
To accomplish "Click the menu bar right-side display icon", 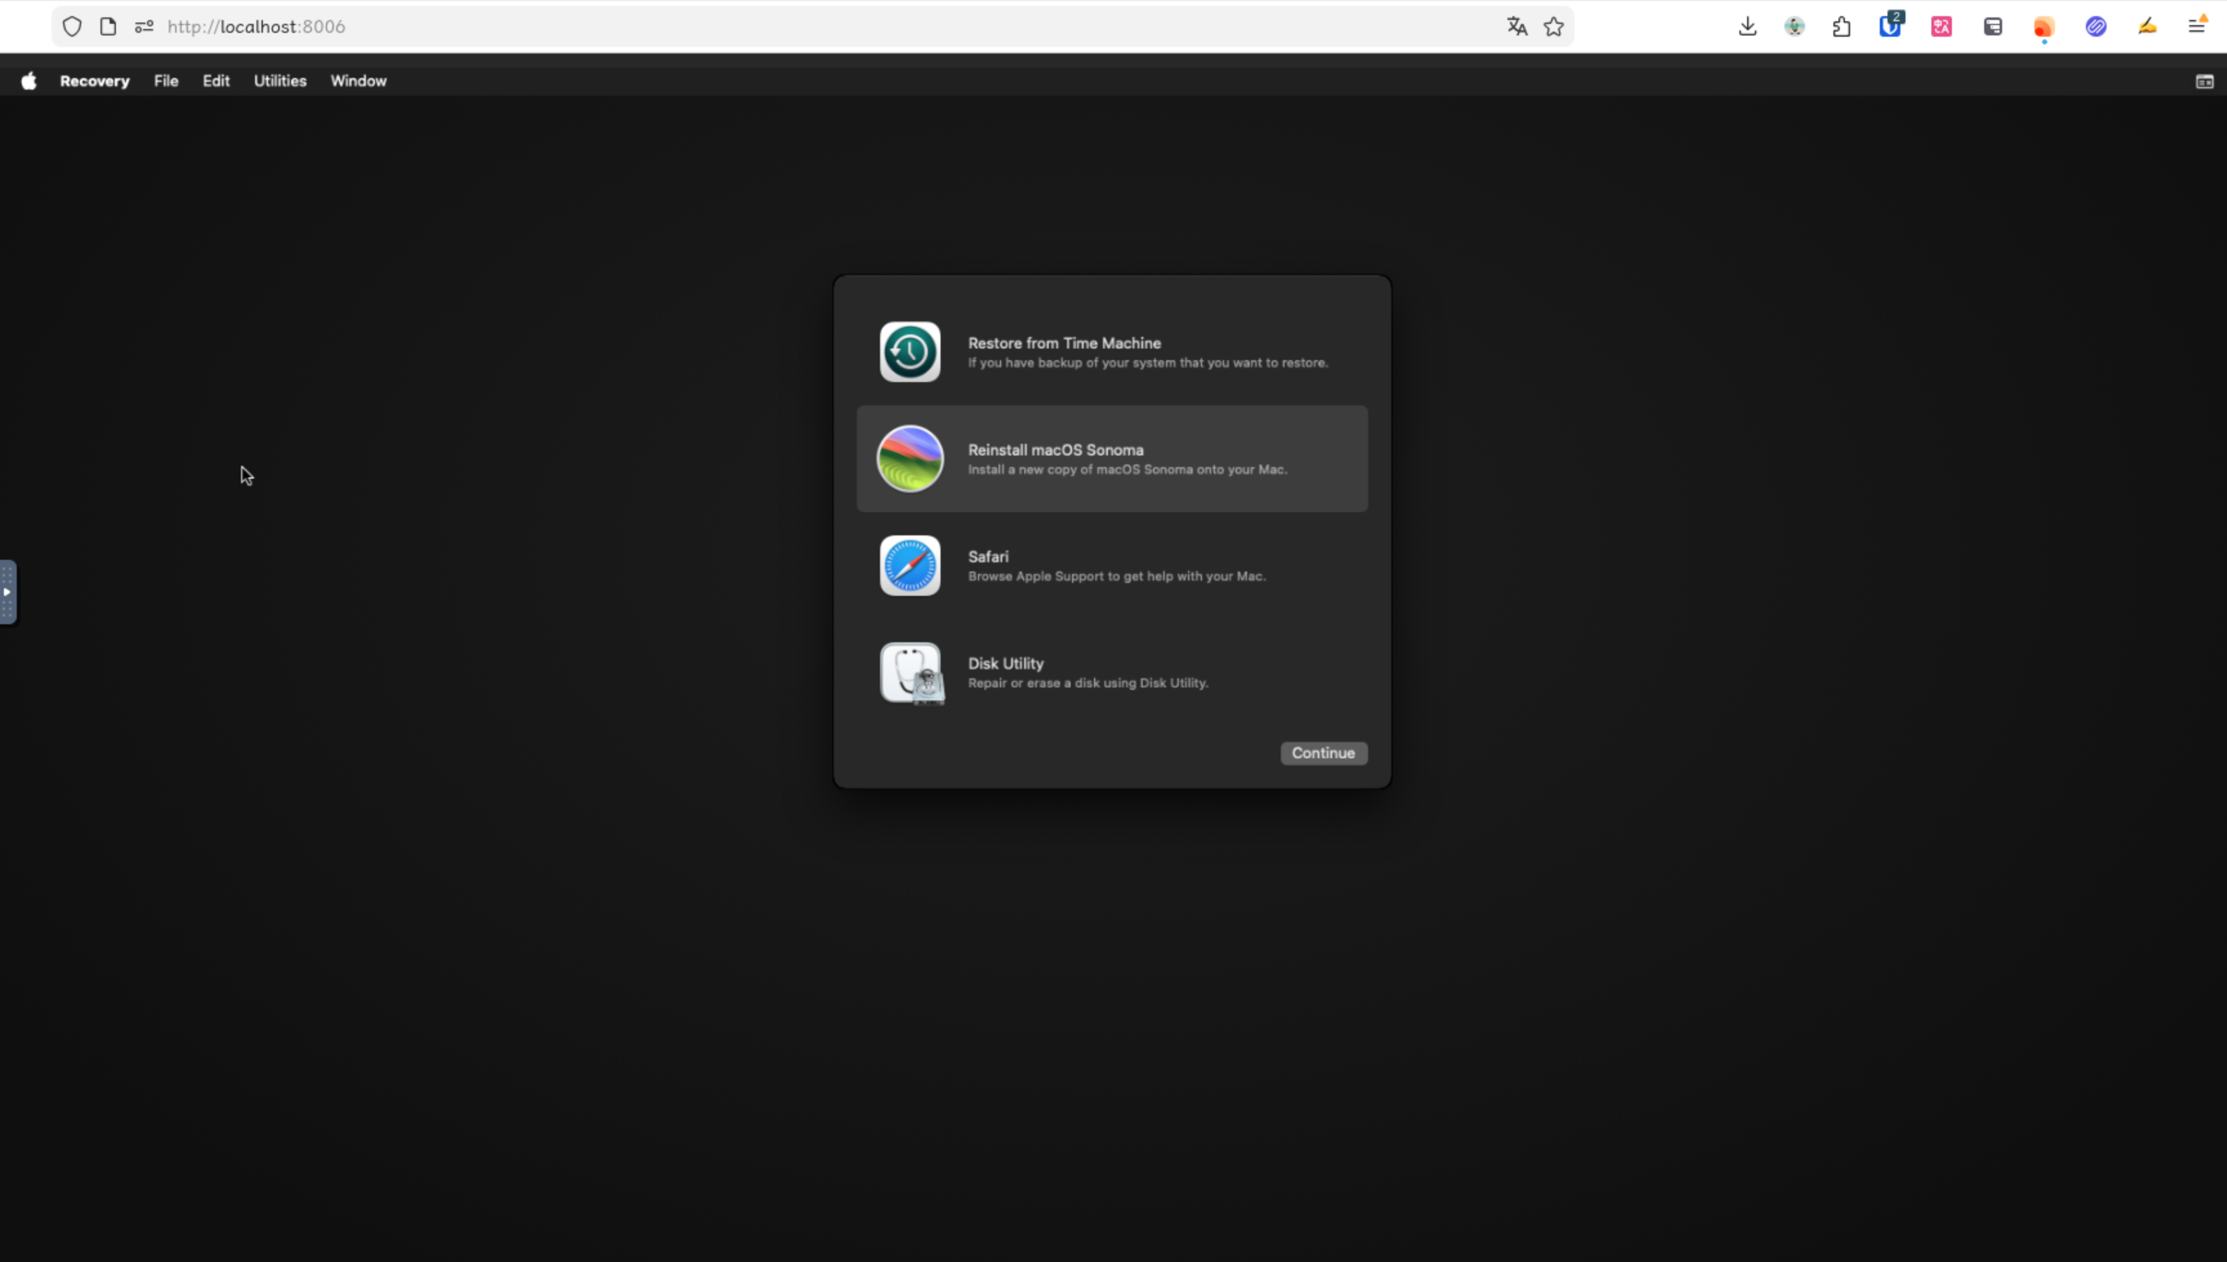I will tap(2204, 81).
